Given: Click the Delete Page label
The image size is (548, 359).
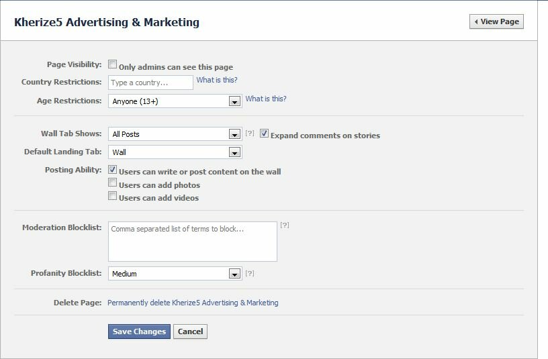Looking at the screenshot, I should tap(78, 303).
